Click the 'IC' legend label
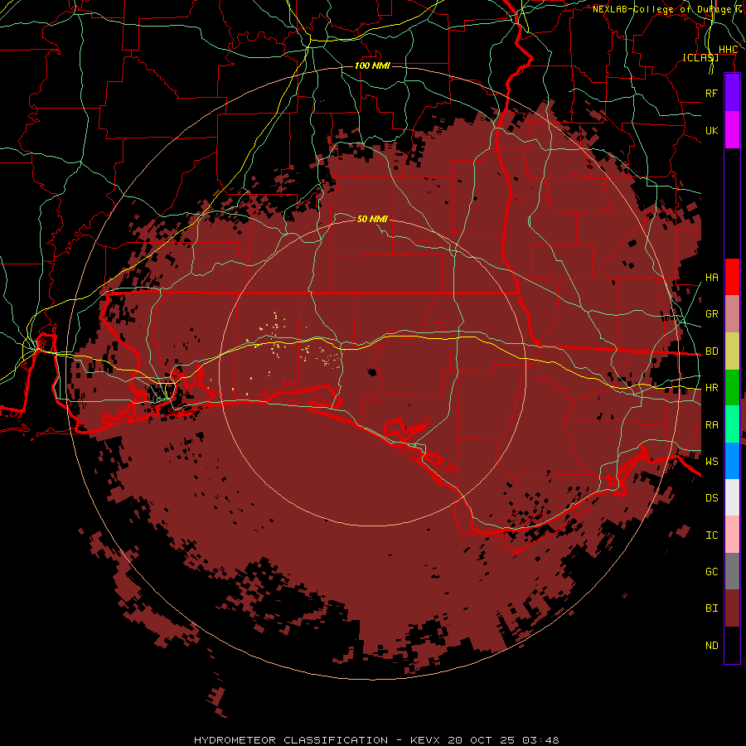This screenshot has height=746, width=746. point(711,535)
